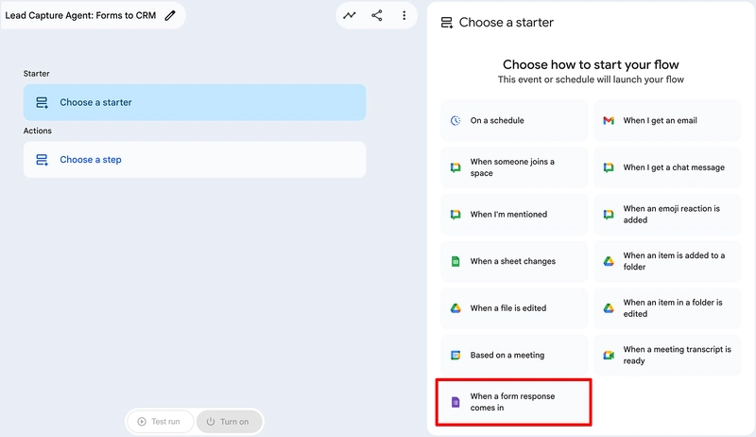Select Choose a starter step
Image resolution: width=756 pixels, height=437 pixels.
pos(194,102)
